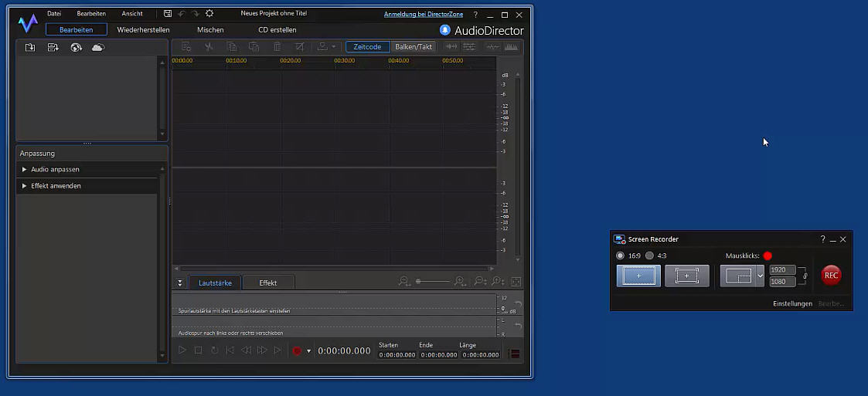Select custom region capture mode in Screen Recorder

click(x=687, y=276)
